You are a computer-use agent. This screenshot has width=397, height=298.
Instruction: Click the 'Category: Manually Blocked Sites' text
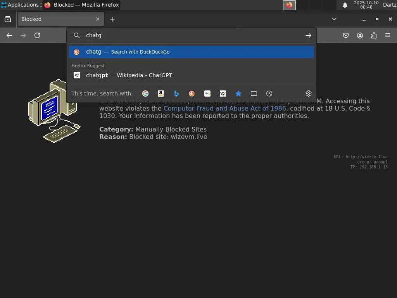click(x=153, y=129)
